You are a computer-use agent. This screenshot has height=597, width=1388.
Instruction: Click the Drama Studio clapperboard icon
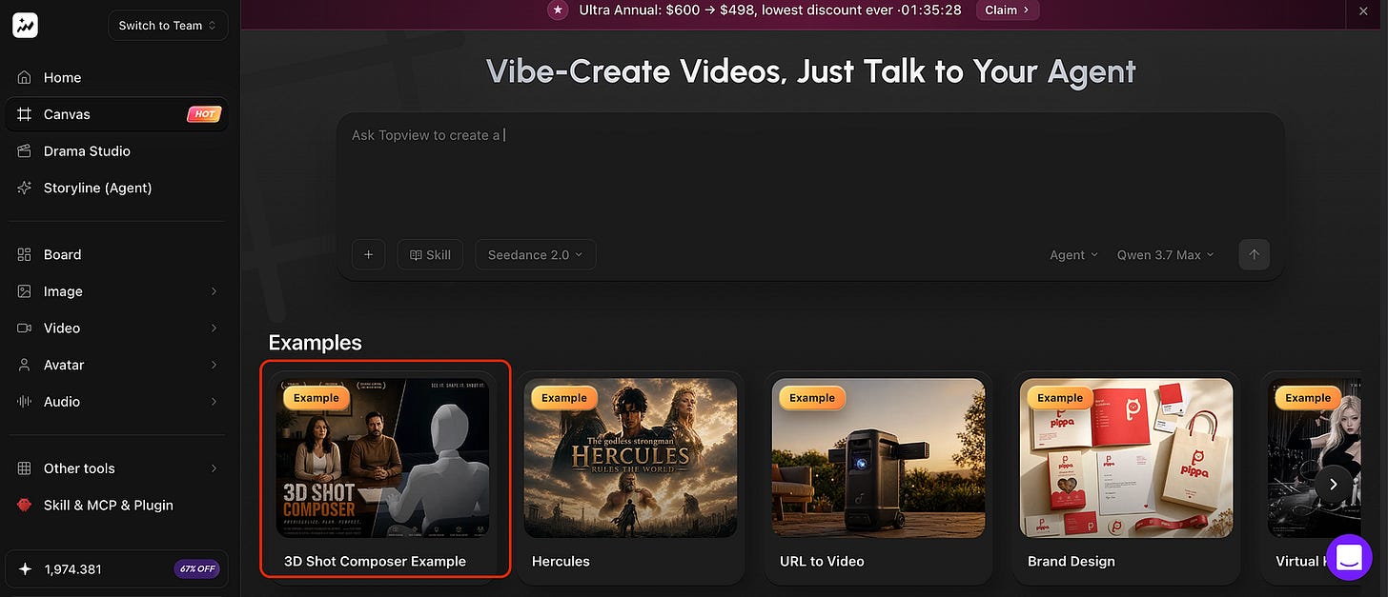(x=25, y=151)
